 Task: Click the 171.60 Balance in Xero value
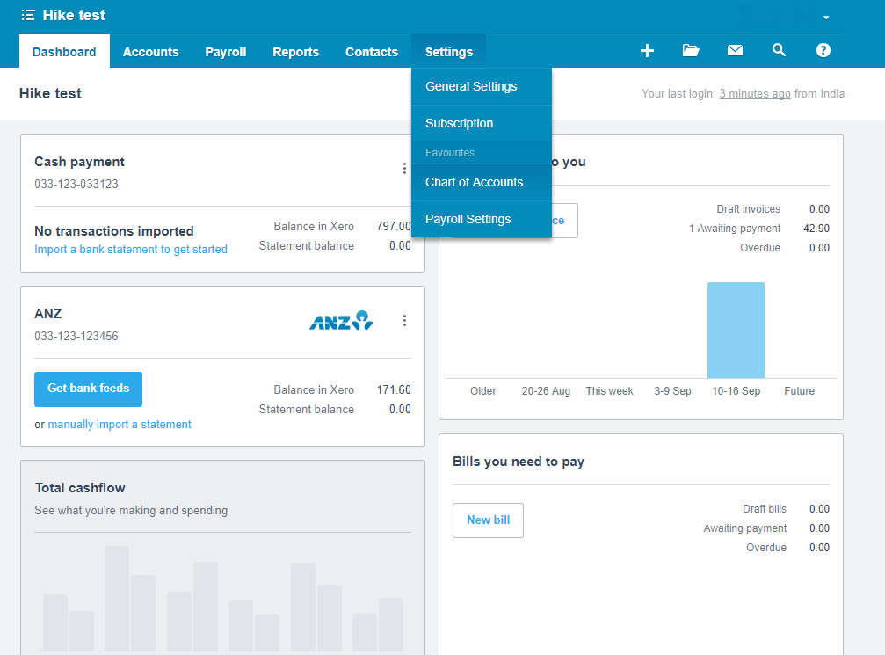(x=394, y=389)
